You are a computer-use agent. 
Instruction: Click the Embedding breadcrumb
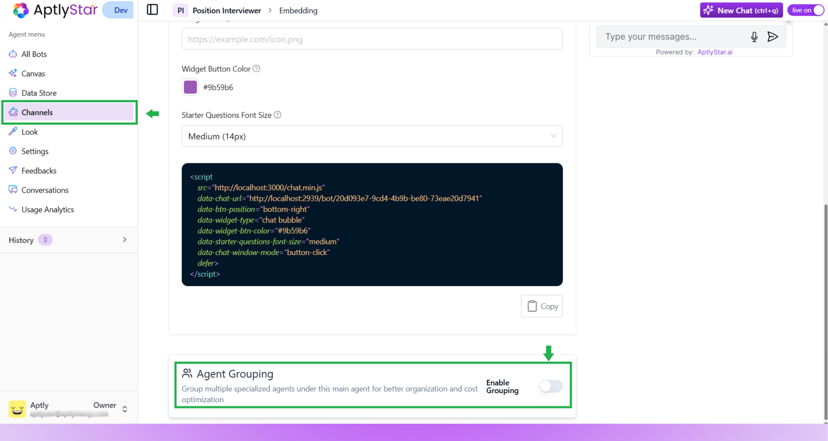[x=298, y=10]
